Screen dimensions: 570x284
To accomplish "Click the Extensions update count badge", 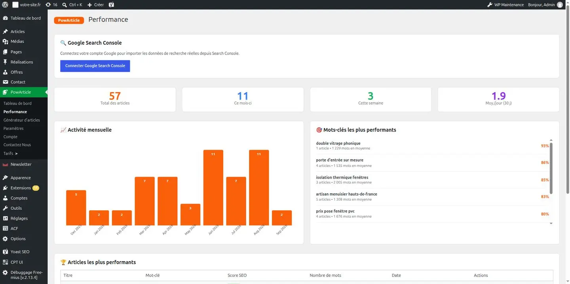I will [x=36, y=188].
